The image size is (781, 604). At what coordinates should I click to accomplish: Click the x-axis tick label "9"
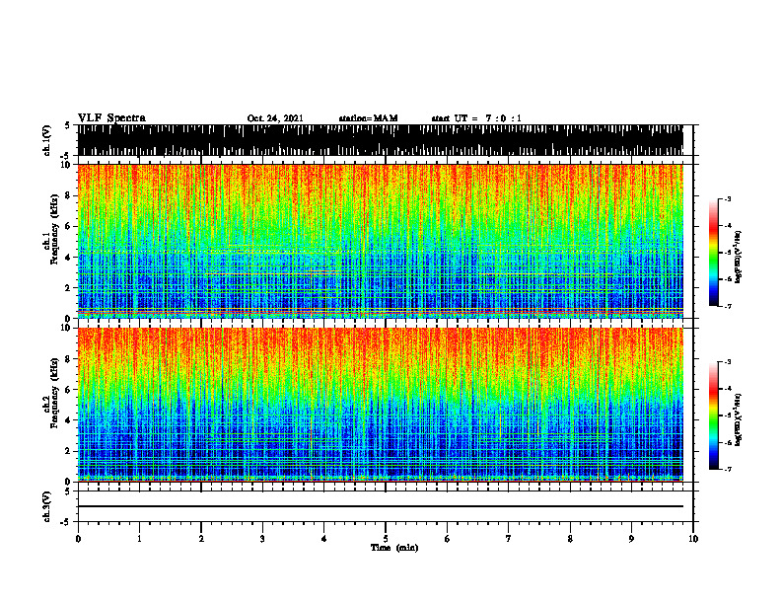(x=631, y=539)
